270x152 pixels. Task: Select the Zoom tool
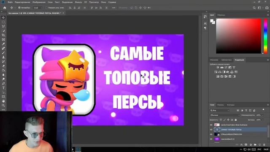(3, 105)
